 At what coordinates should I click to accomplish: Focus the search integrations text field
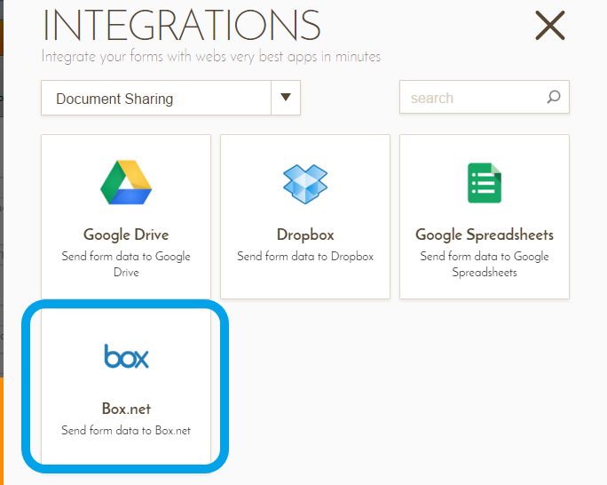pyautogui.click(x=475, y=98)
